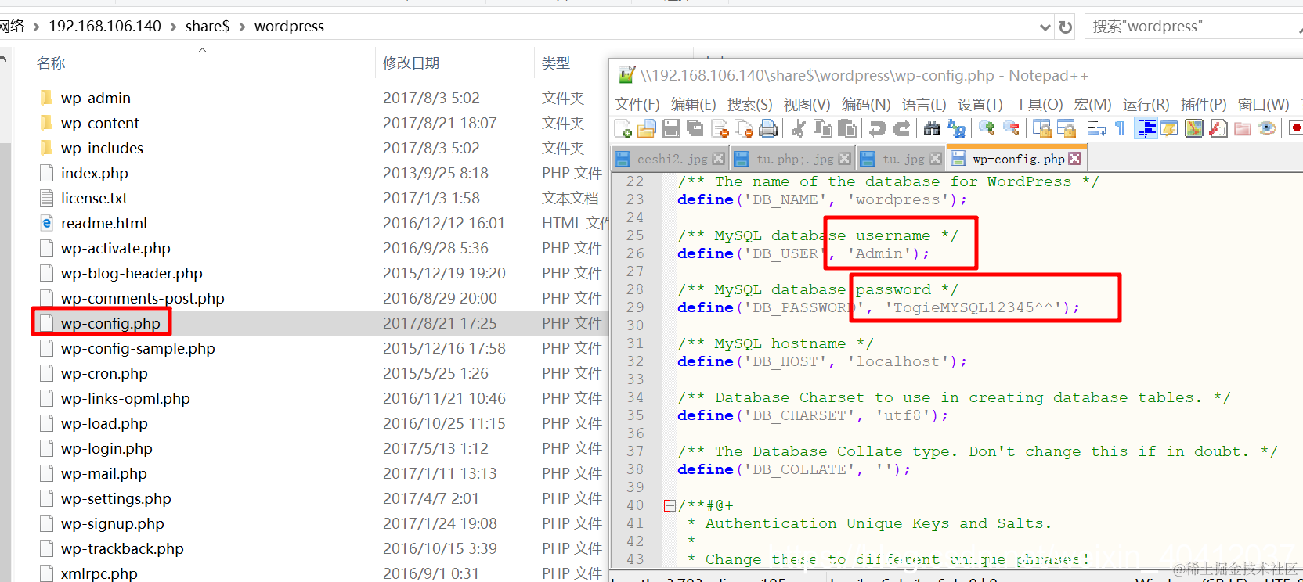Close the wp-config.php tab

(1075, 159)
